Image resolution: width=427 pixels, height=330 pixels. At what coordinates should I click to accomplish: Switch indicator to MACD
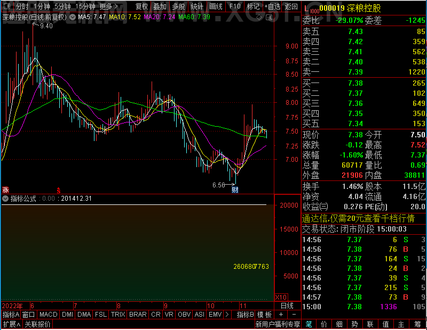pyautogui.click(x=49, y=315)
